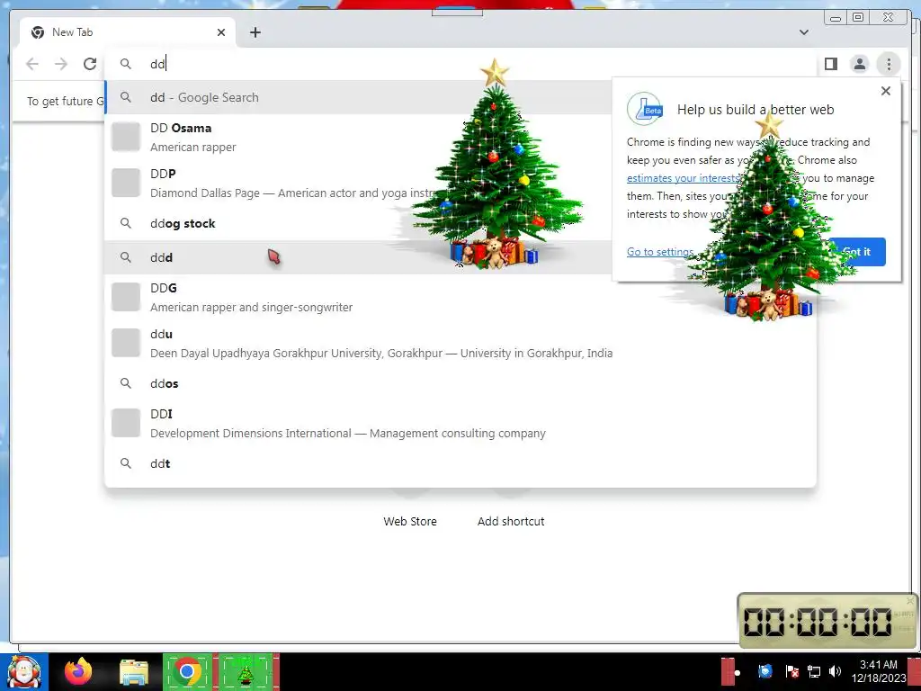Screen dimensions: 921x691
Task: Select the 'ddt' suggestion
Action: pyautogui.click(x=460, y=463)
